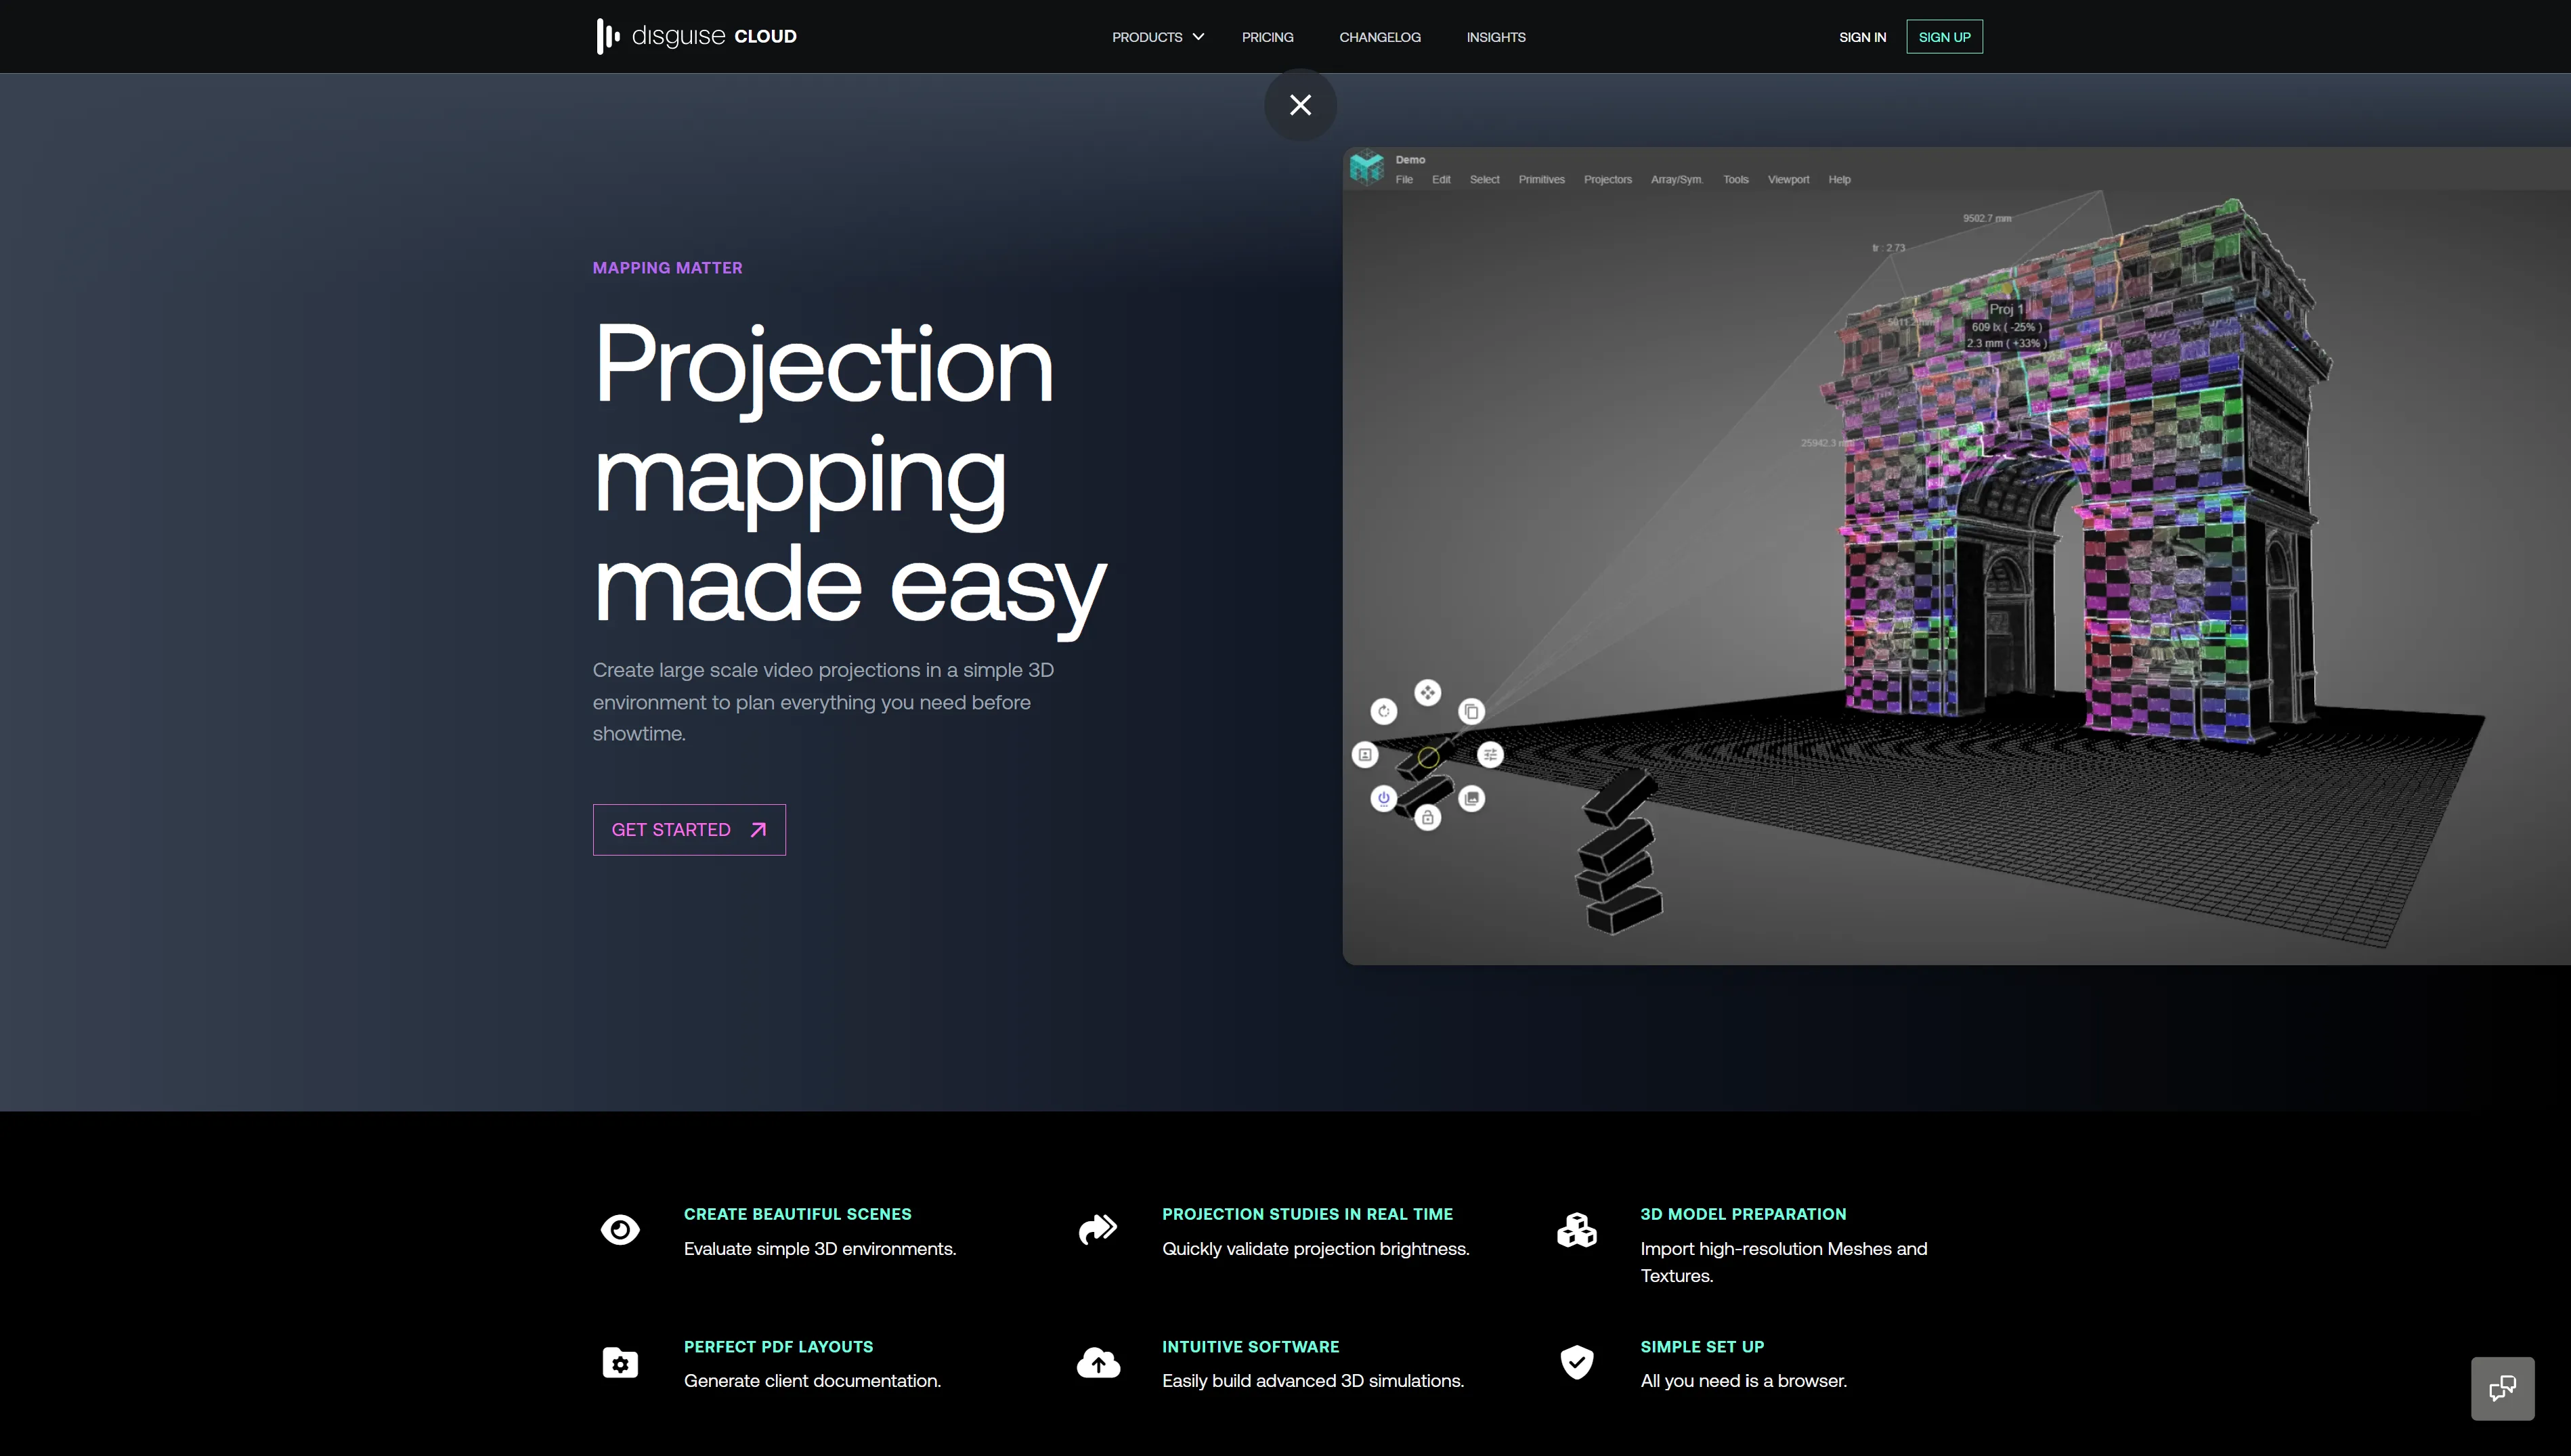The image size is (2571, 1456).
Task: Click the eye icon beside Create Beautiful Scenes
Action: 620,1229
